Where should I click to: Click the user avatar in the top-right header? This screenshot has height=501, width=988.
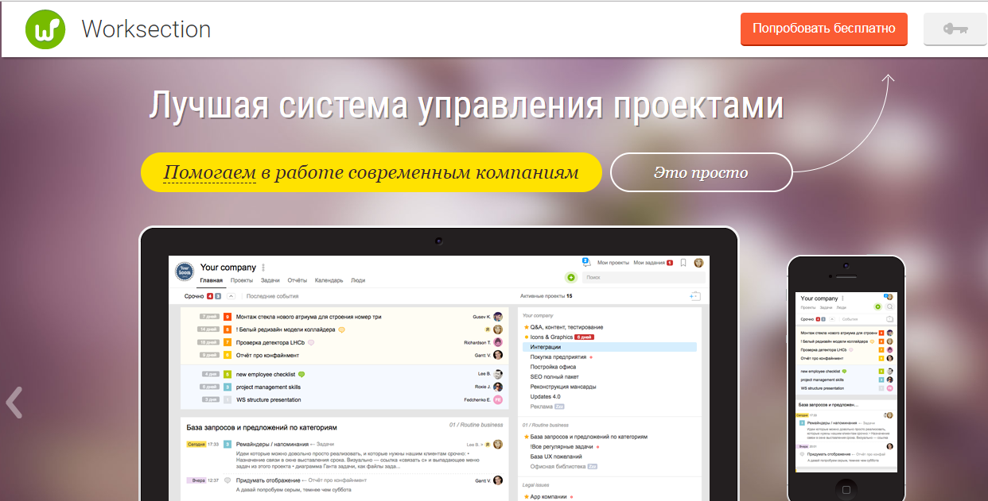pos(698,264)
